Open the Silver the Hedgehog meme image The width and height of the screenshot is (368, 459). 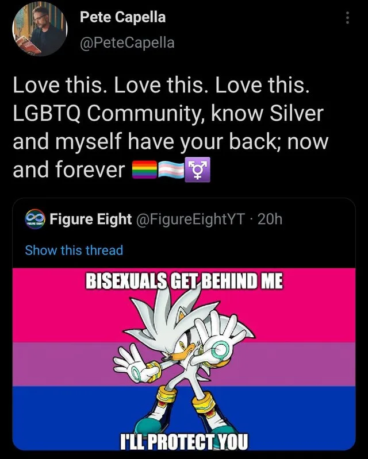[184, 360]
